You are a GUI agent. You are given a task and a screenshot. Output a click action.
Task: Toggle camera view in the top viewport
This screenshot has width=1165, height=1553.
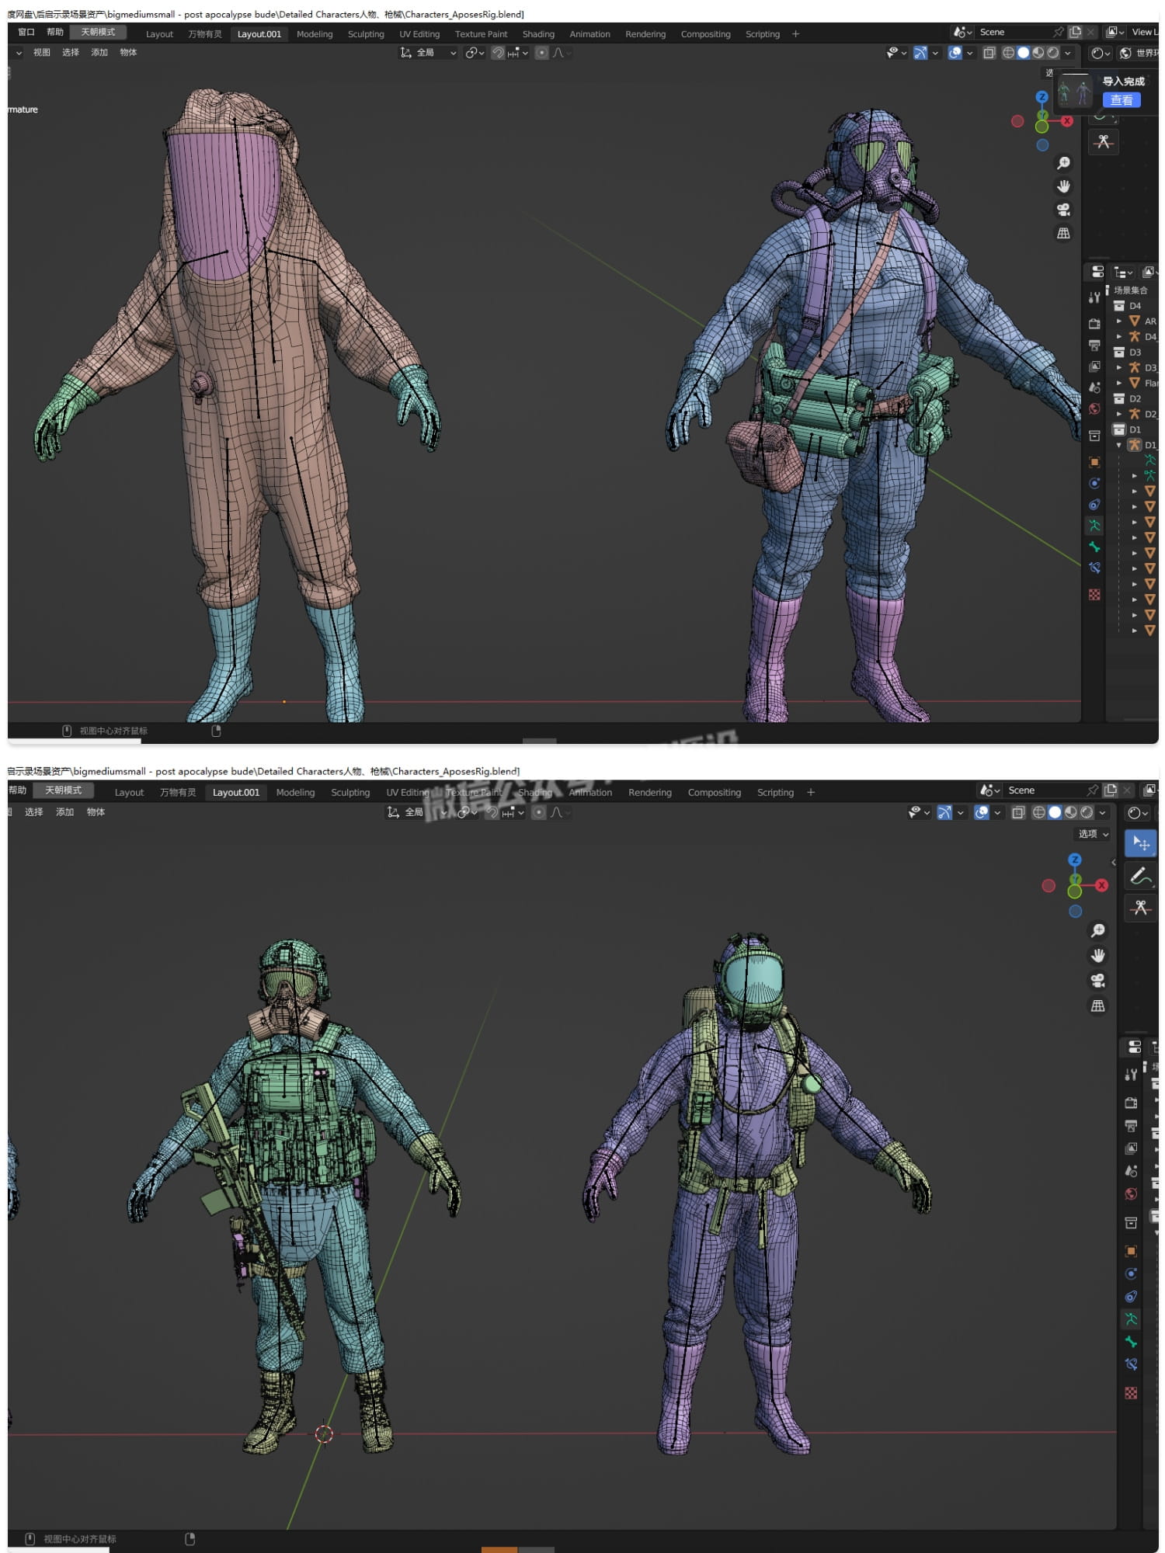coord(1063,210)
